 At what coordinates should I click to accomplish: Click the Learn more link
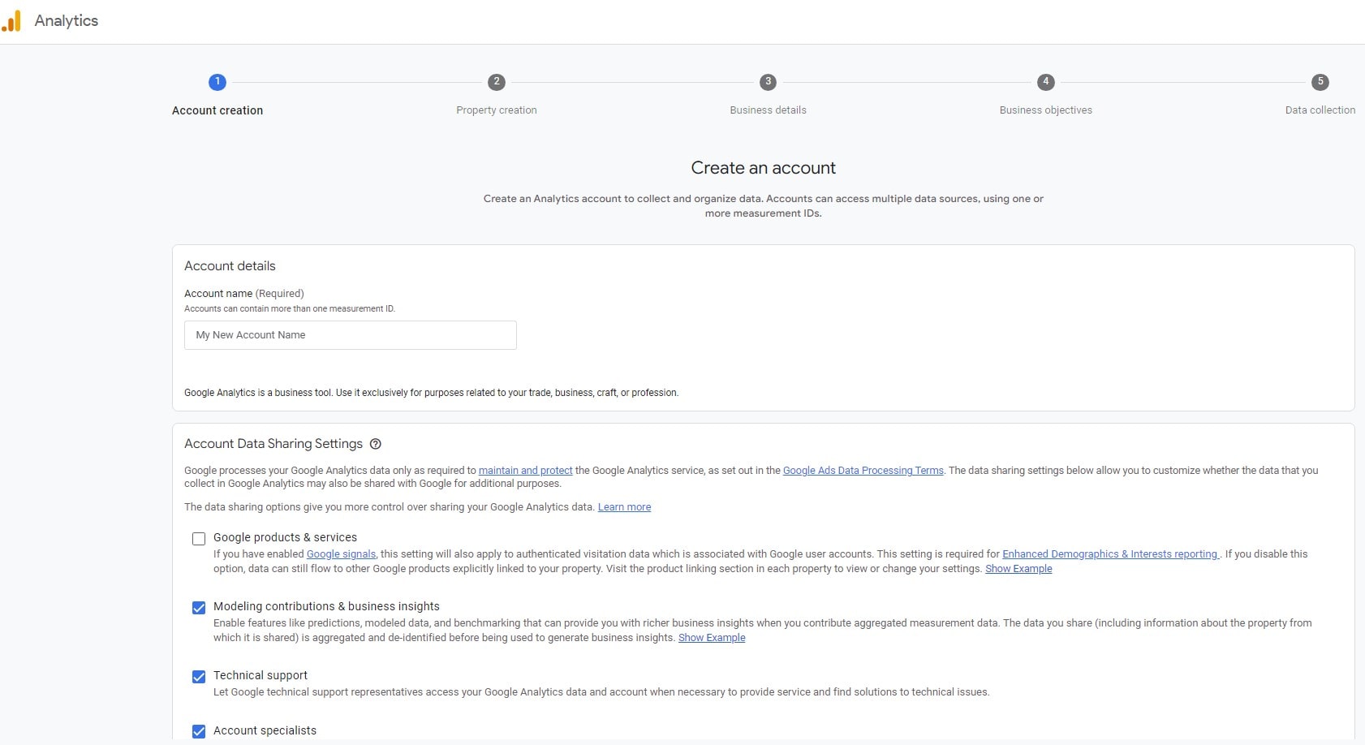click(624, 507)
